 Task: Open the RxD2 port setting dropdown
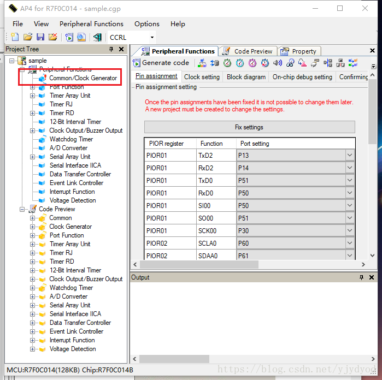[x=350, y=168]
